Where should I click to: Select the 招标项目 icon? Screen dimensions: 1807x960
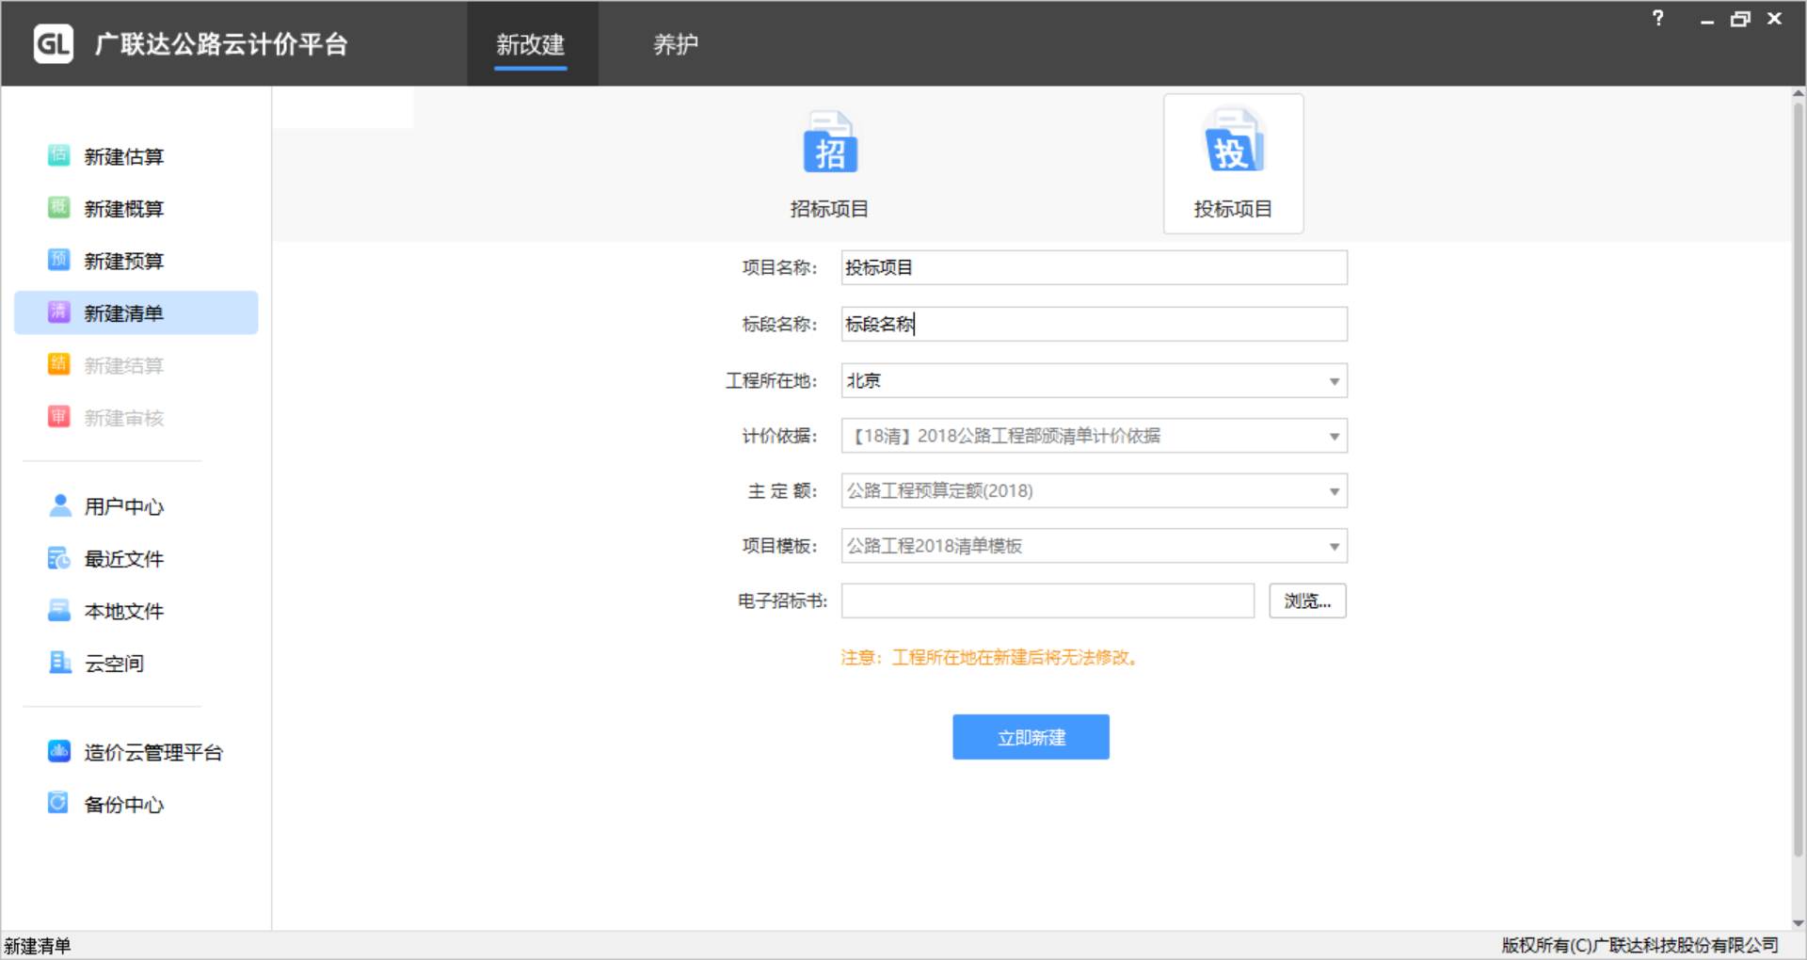coord(829,142)
